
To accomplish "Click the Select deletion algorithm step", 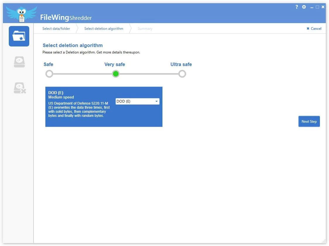I will [x=104, y=28].
